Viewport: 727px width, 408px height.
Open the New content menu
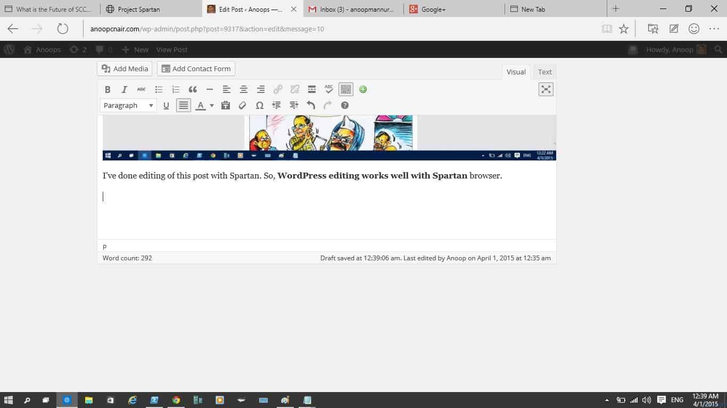pos(135,49)
